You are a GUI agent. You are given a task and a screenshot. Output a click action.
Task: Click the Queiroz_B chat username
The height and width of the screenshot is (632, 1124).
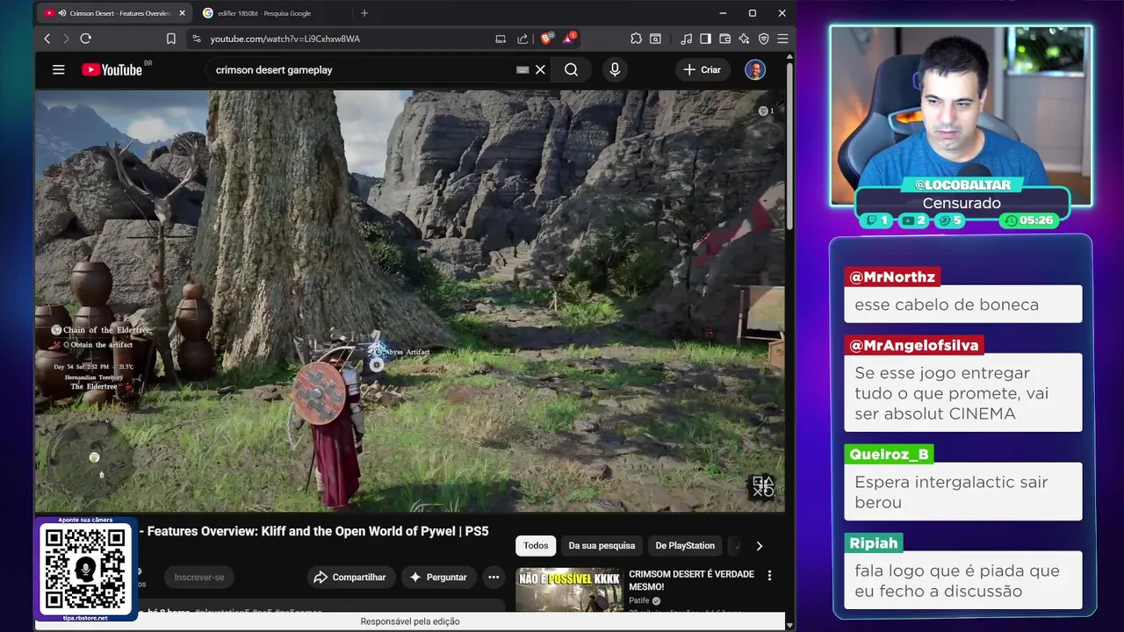click(889, 454)
